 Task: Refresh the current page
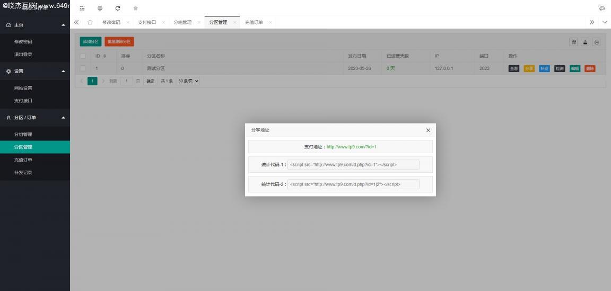tap(118, 8)
